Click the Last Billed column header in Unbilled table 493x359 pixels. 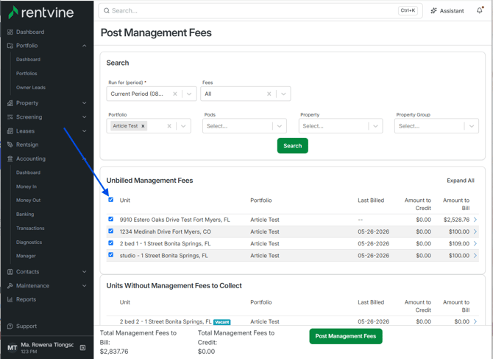point(371,201)
